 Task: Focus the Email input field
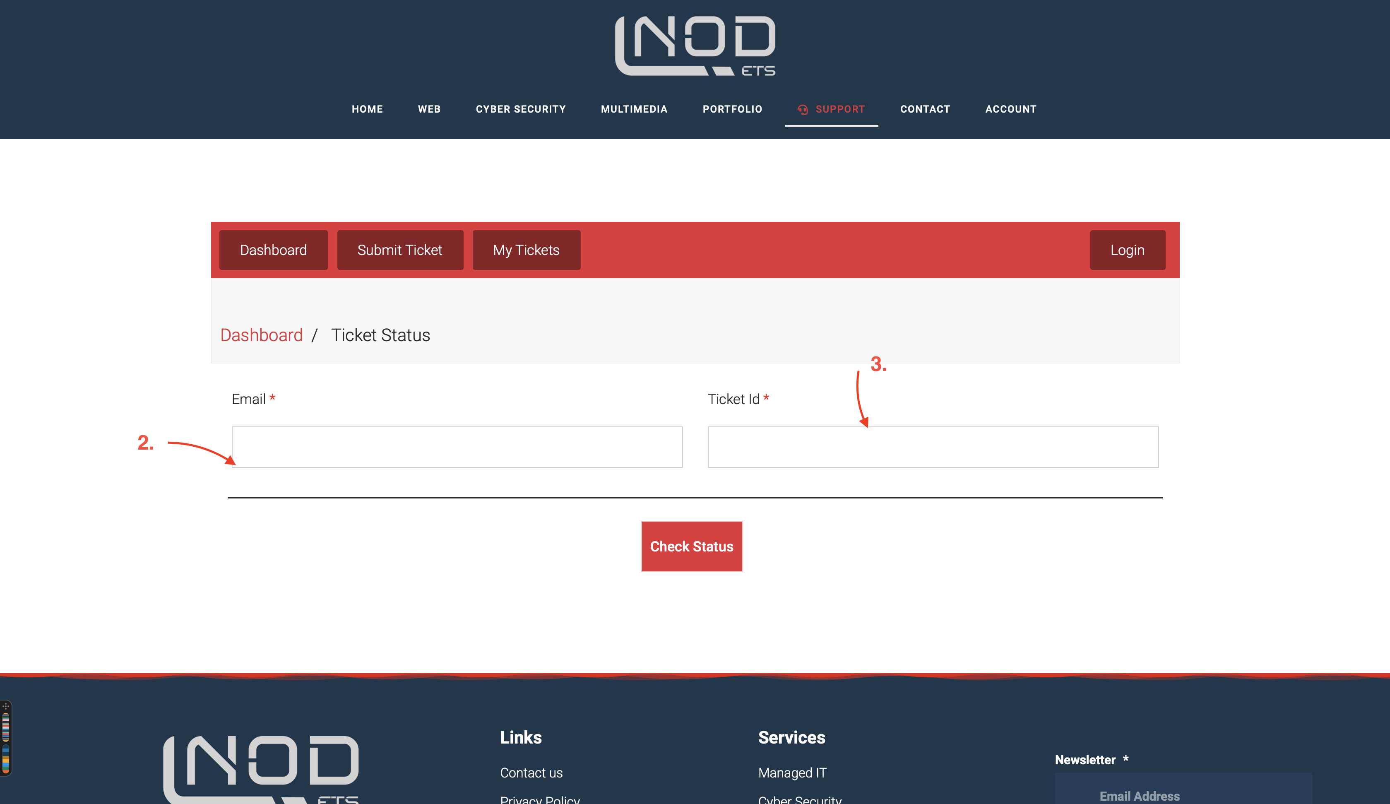click(x=457, y=447)
